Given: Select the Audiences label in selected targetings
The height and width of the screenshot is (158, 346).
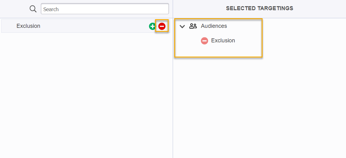Looking at the screenshot, I should pyautogui.click(x=214, y=26).
